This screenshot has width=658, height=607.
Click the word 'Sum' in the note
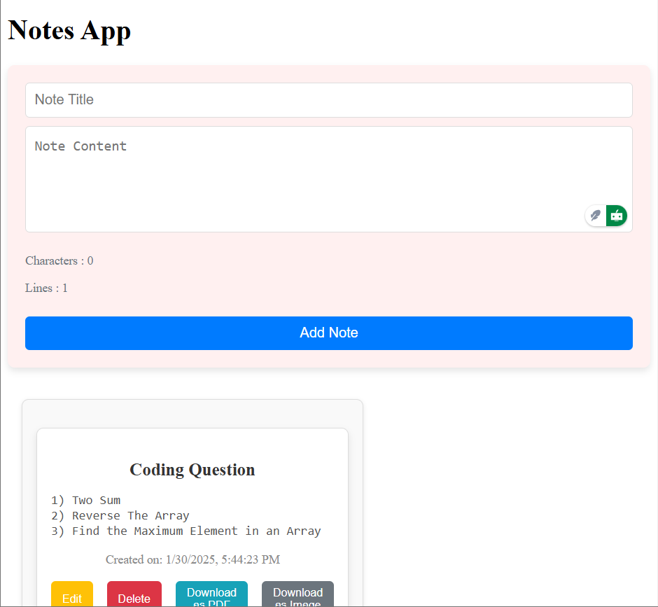pos(110,501)
